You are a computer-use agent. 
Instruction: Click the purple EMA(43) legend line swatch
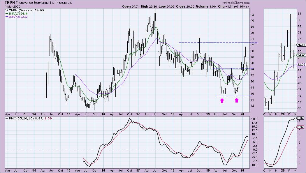tap(7, 17)
